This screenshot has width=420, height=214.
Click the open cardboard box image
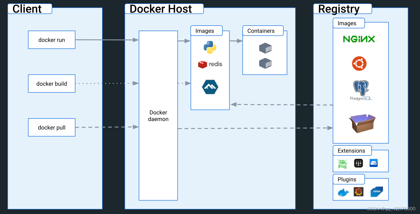click(x=362, y=123)
